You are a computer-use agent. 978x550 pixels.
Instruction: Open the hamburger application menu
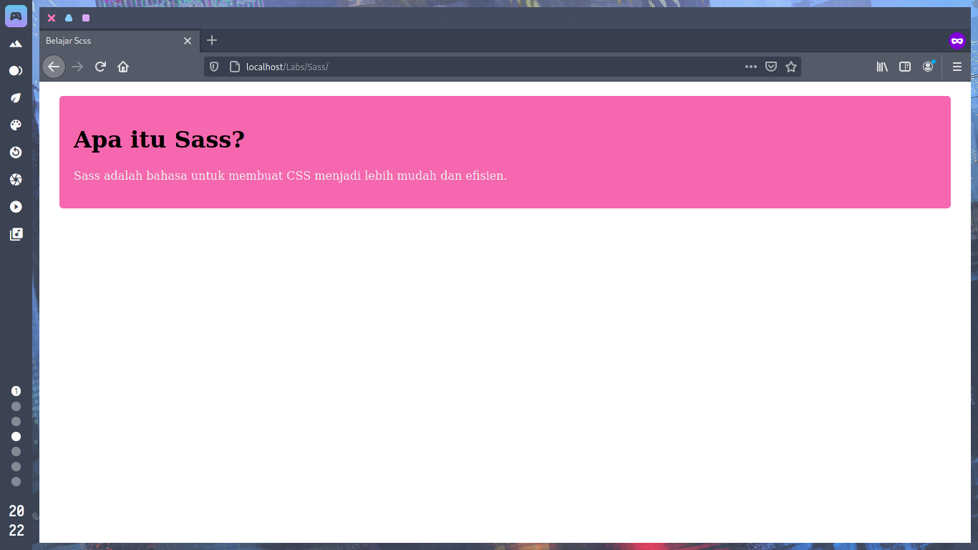click(x=957, y=67)
